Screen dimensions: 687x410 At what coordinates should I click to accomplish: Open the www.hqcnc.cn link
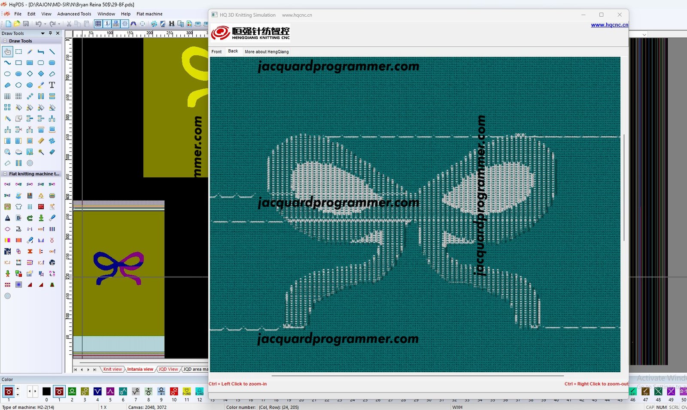(609, 25)
